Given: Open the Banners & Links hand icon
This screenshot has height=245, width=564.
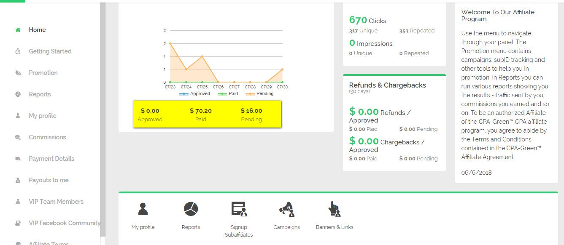Looking at the screenshot, I should coord(335,209).
